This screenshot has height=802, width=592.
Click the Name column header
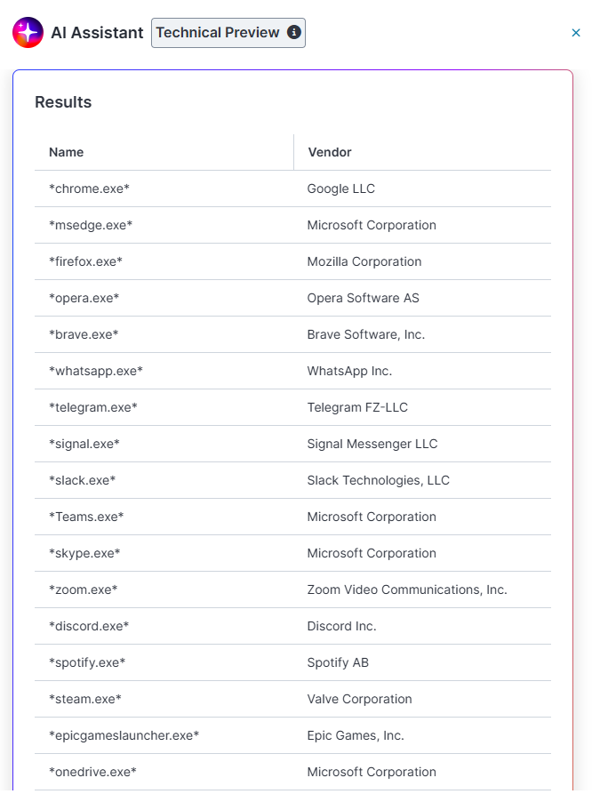[67, 152]
